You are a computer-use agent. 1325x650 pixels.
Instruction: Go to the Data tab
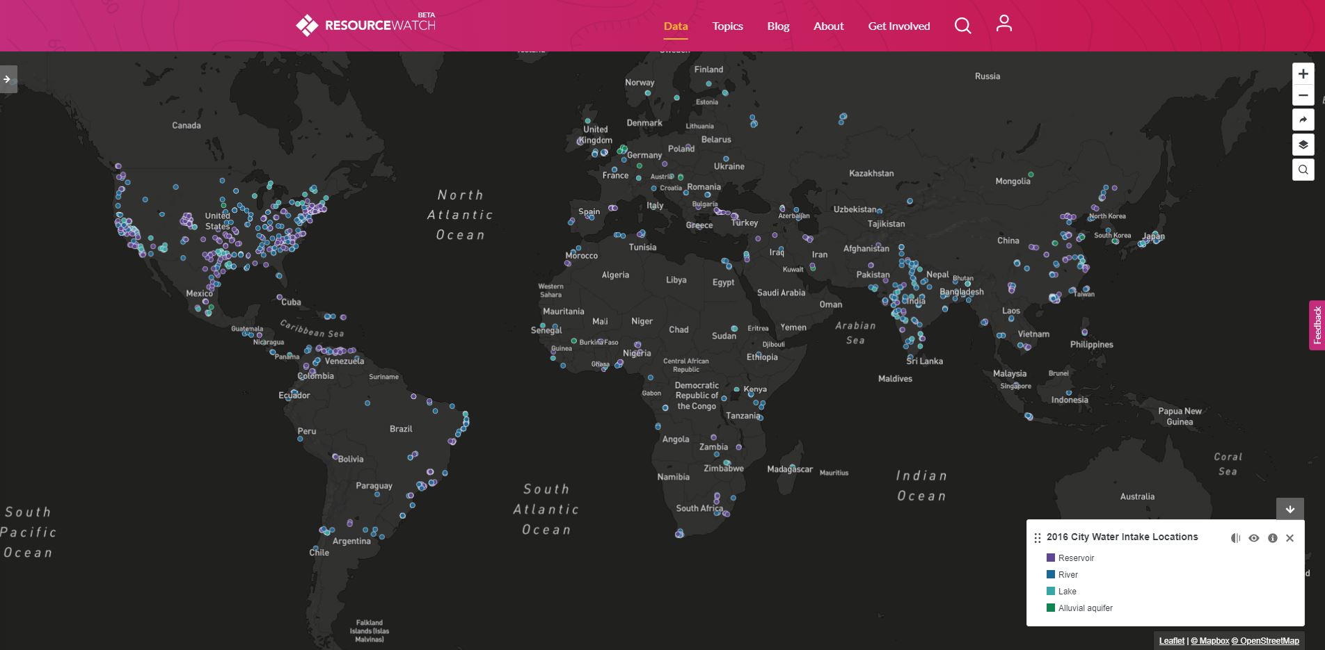[675, 26]
